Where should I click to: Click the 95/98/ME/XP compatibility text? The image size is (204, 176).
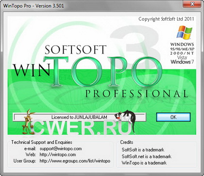pos(182,49)
